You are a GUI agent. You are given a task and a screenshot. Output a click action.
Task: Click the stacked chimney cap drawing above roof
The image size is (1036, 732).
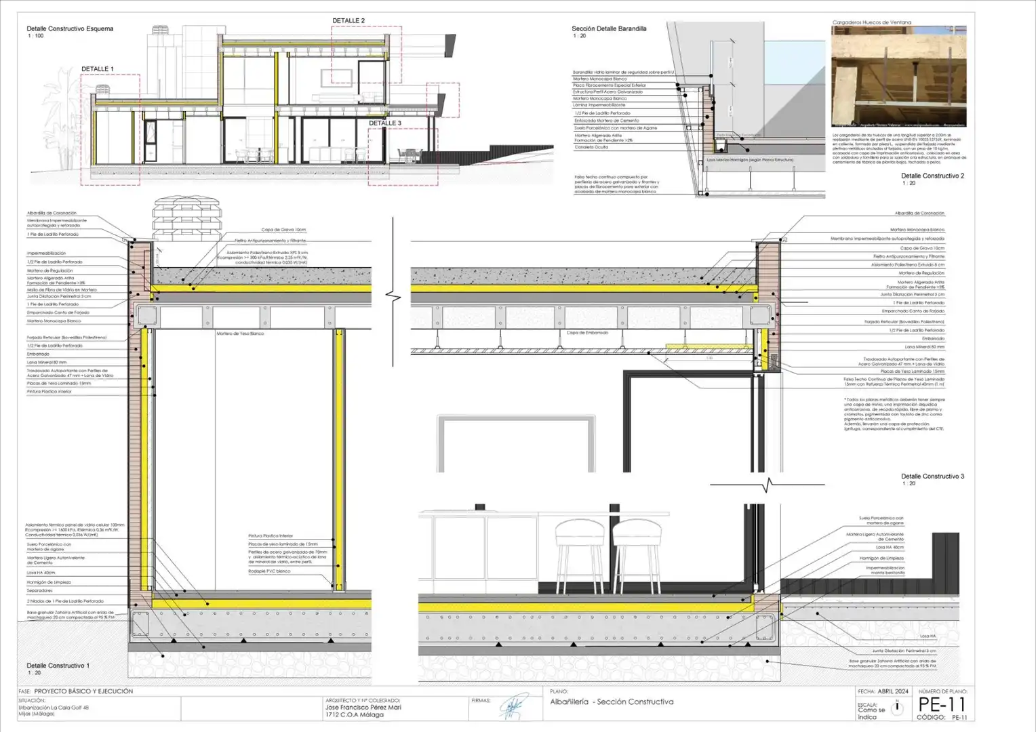[187, 218]
